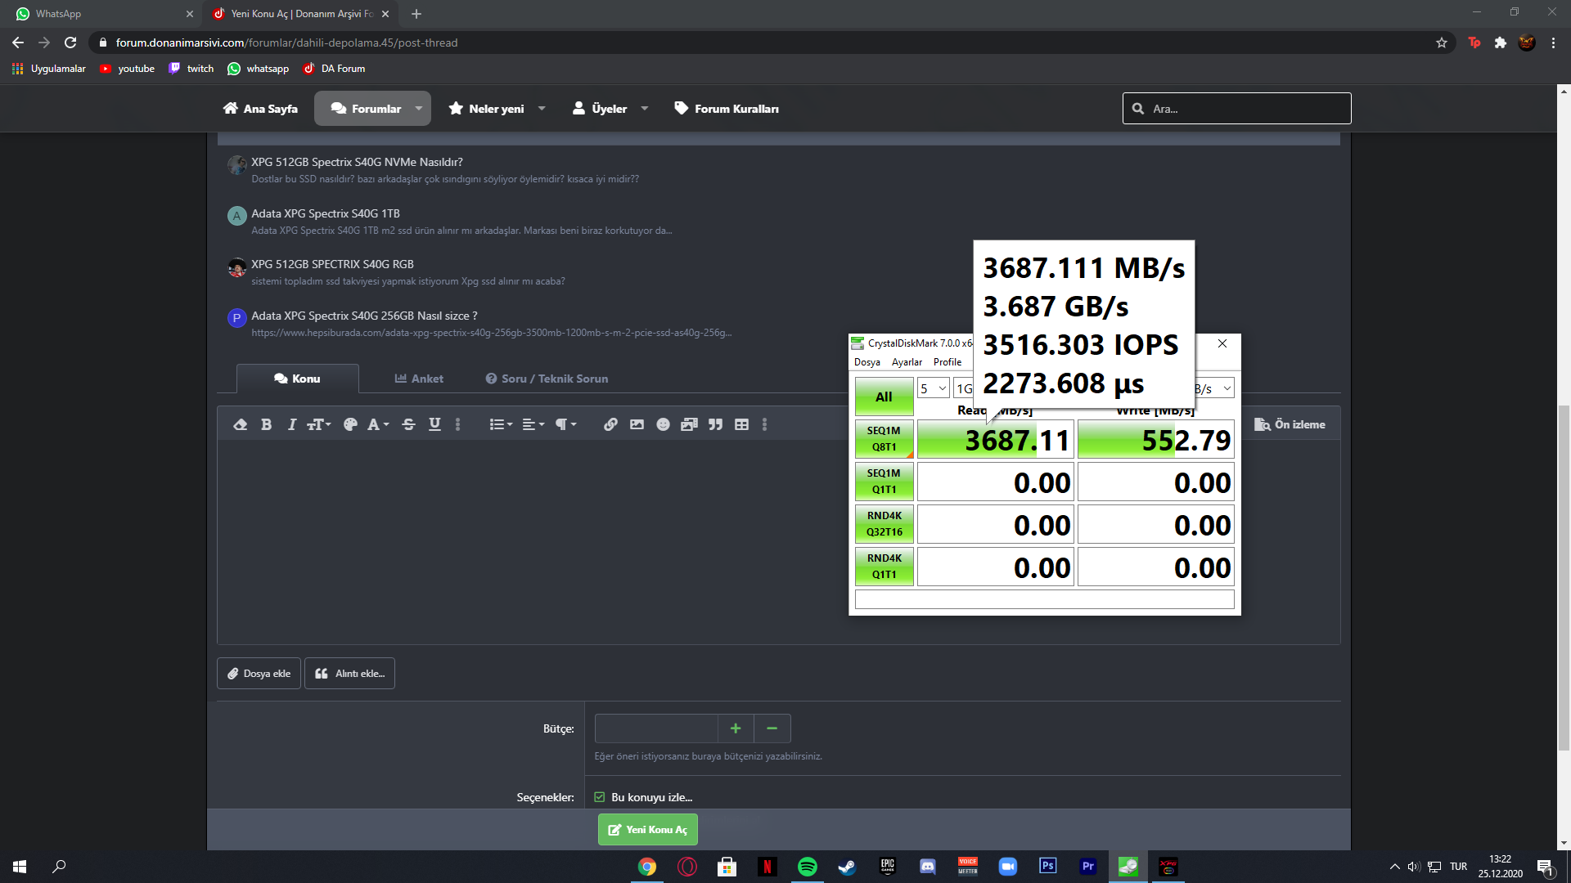
Task: Toggle bold formatting in editor
Action: click(266, 424)
